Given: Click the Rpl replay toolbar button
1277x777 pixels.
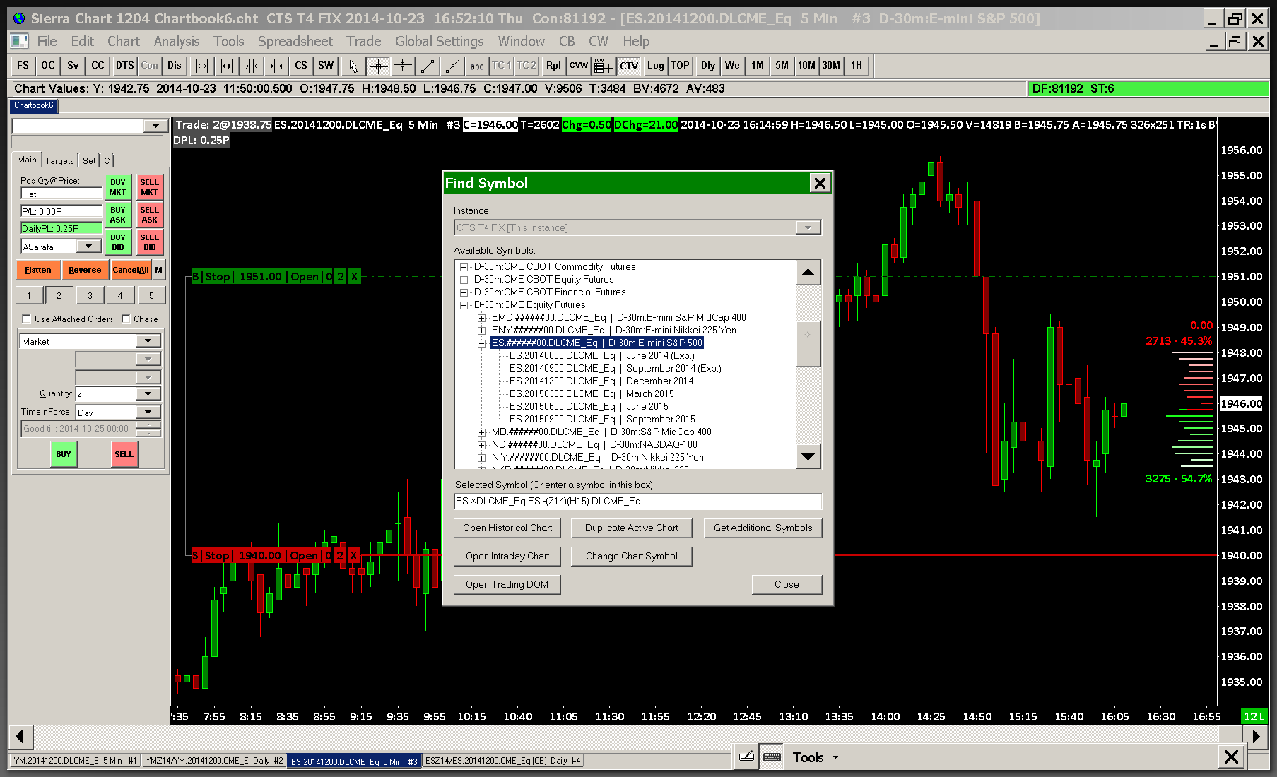Looking at the screenshot, I should 553,66.
